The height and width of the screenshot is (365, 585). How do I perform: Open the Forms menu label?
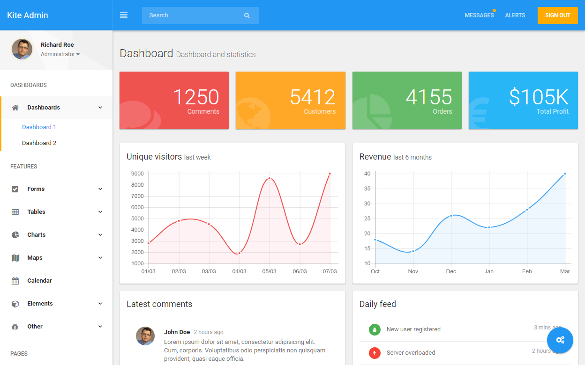point(36,189)
